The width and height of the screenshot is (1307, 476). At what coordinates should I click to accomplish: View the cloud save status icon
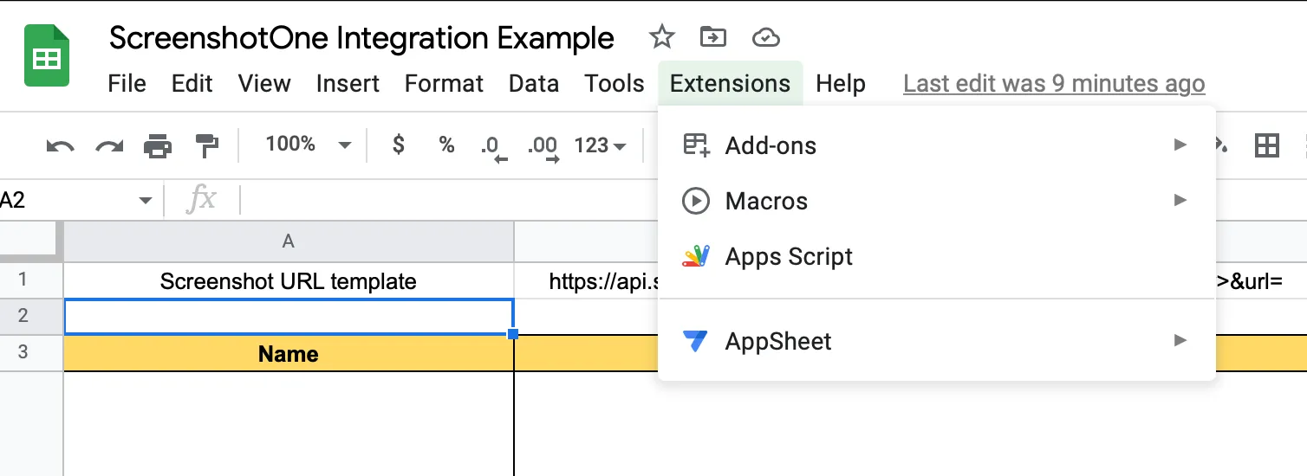point(765,37)
